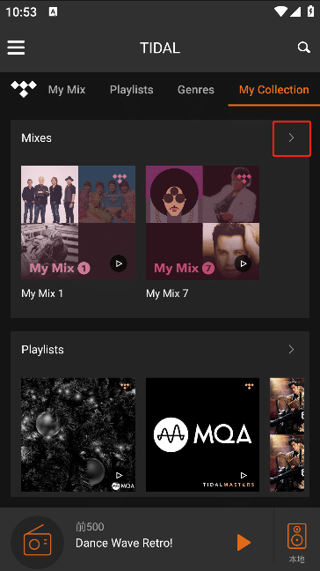Viewport: 320px width, 571px height.
Task: Play My Mix 1 with its play icon
Action: (119, 263)
